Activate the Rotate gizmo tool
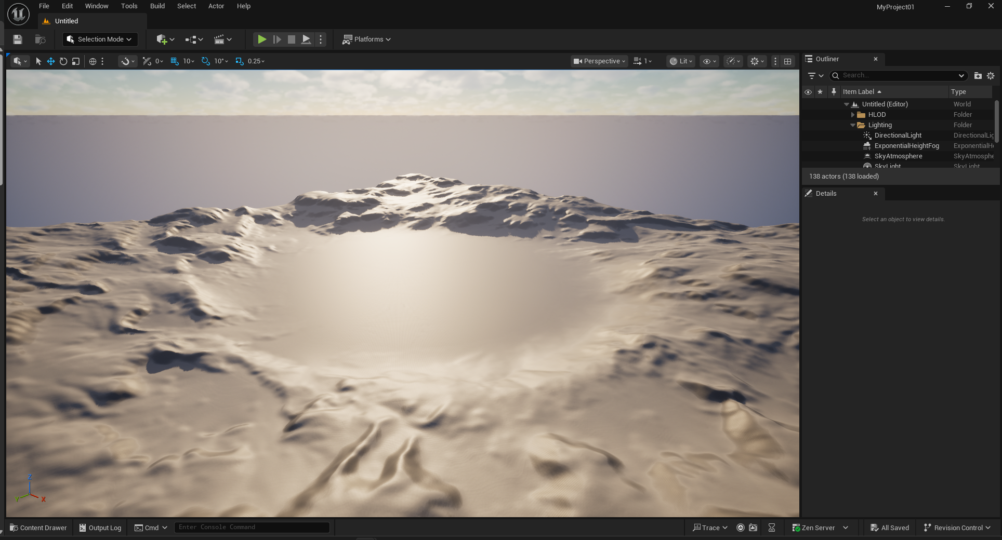The width and height of the screenshot is (1002, 540). [63, 61]
